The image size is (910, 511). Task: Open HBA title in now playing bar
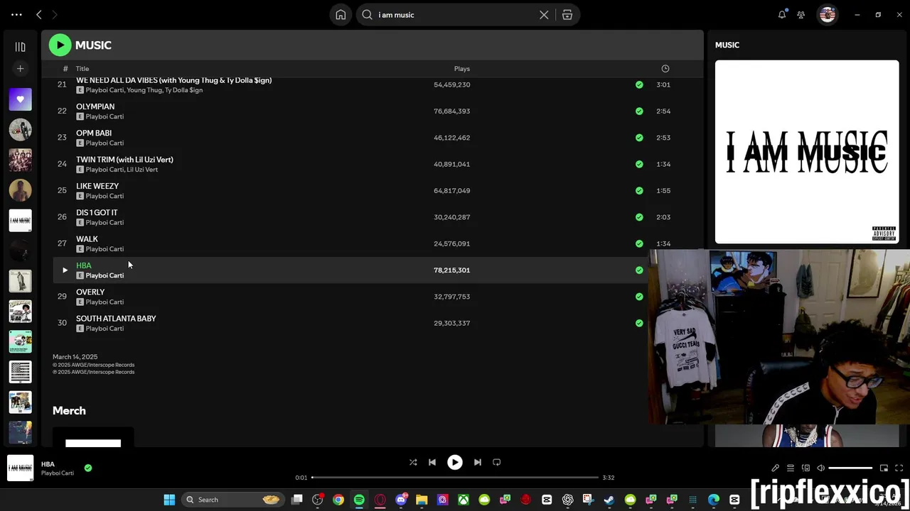tap(48, 464)
